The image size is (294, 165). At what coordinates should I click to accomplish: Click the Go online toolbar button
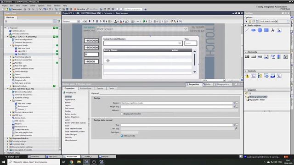pos(79,9)
